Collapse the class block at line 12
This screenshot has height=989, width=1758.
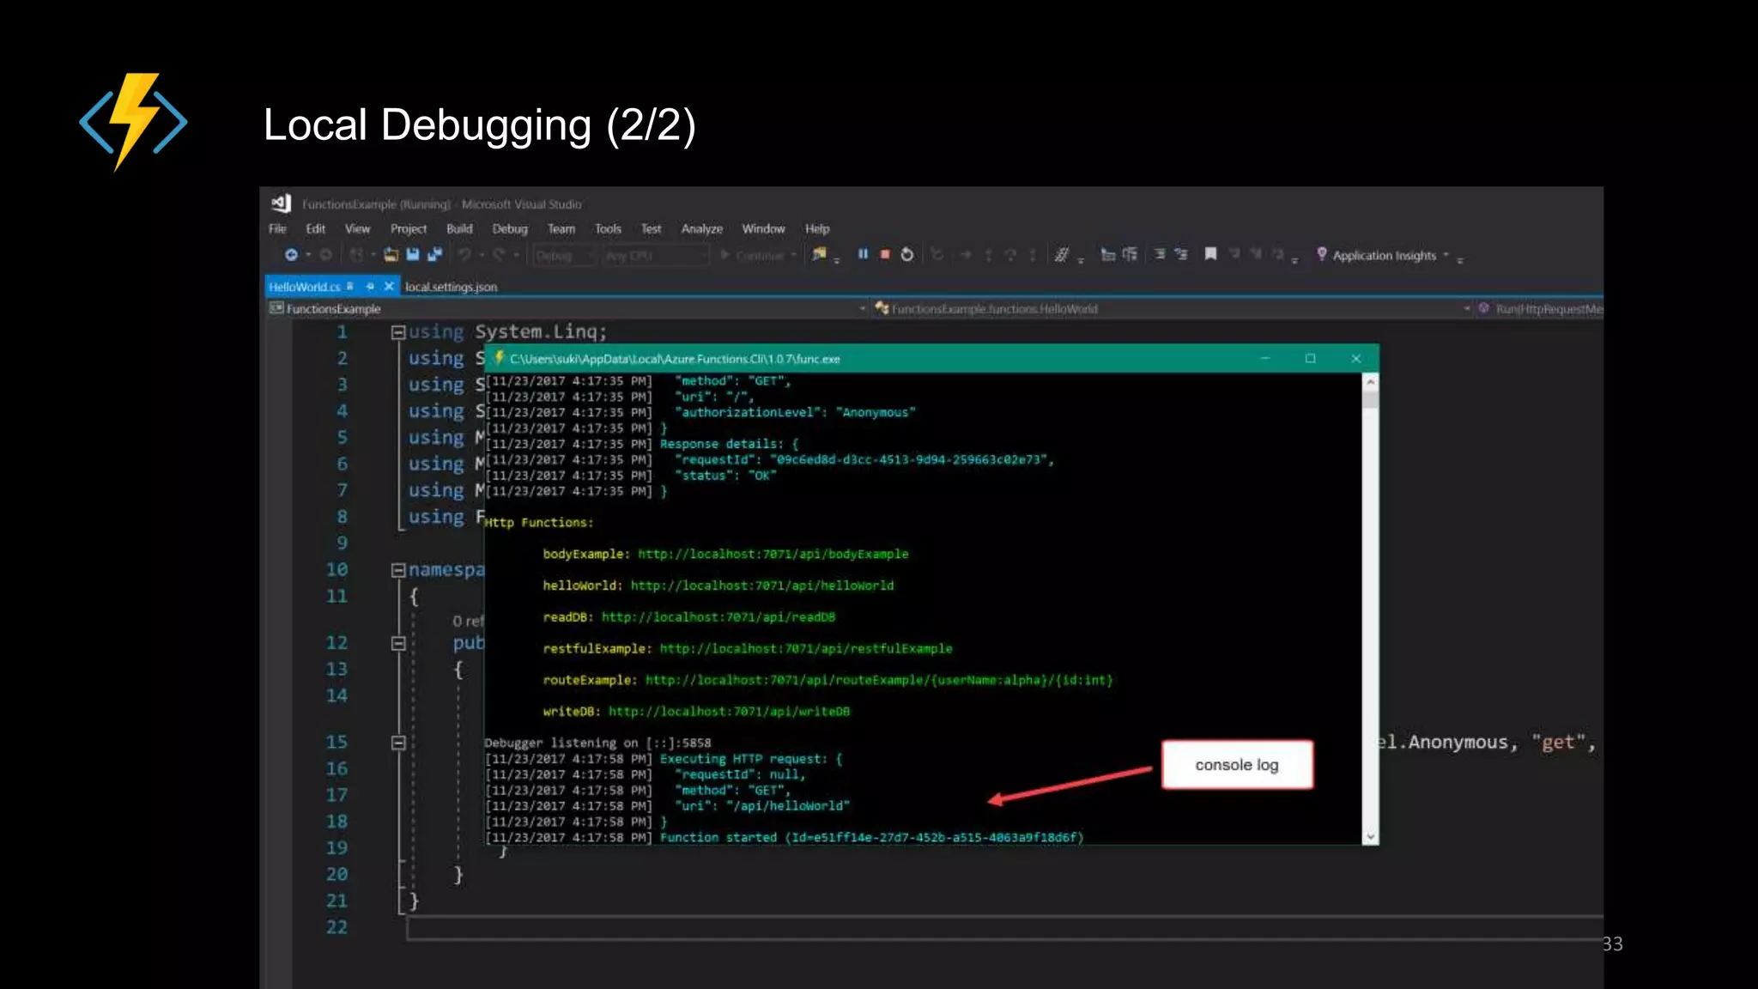[x=398, y=643]
